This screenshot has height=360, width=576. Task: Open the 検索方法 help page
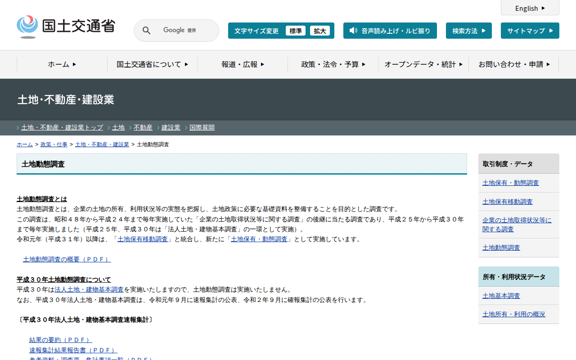tap(468, 31)
